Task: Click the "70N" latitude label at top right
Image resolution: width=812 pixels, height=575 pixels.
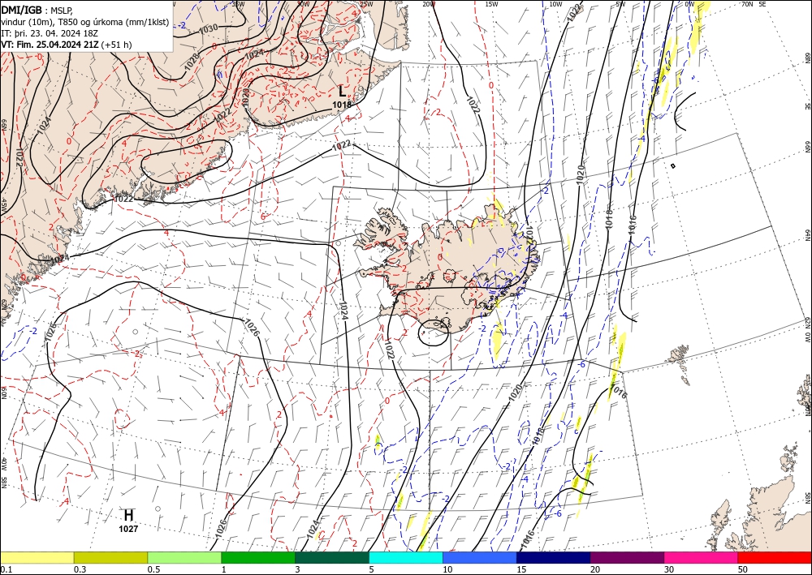Action: (x=747, y=3)
